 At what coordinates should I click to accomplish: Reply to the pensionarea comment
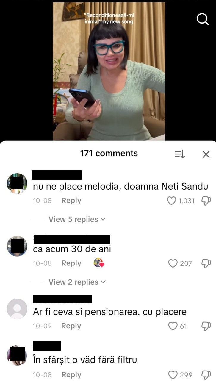click(71, 326)
